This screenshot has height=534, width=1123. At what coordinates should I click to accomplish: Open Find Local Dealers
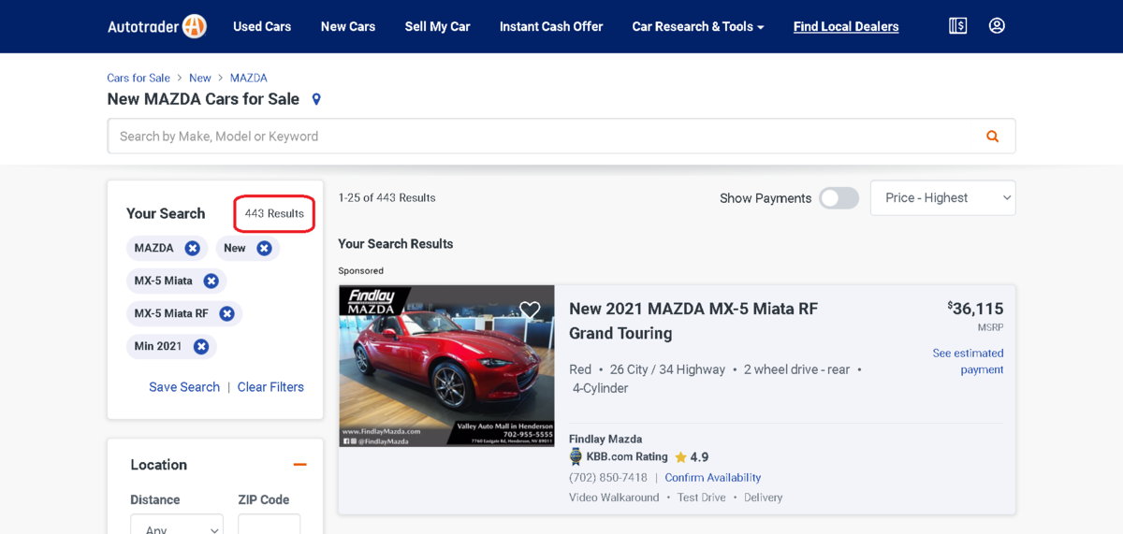846,26
